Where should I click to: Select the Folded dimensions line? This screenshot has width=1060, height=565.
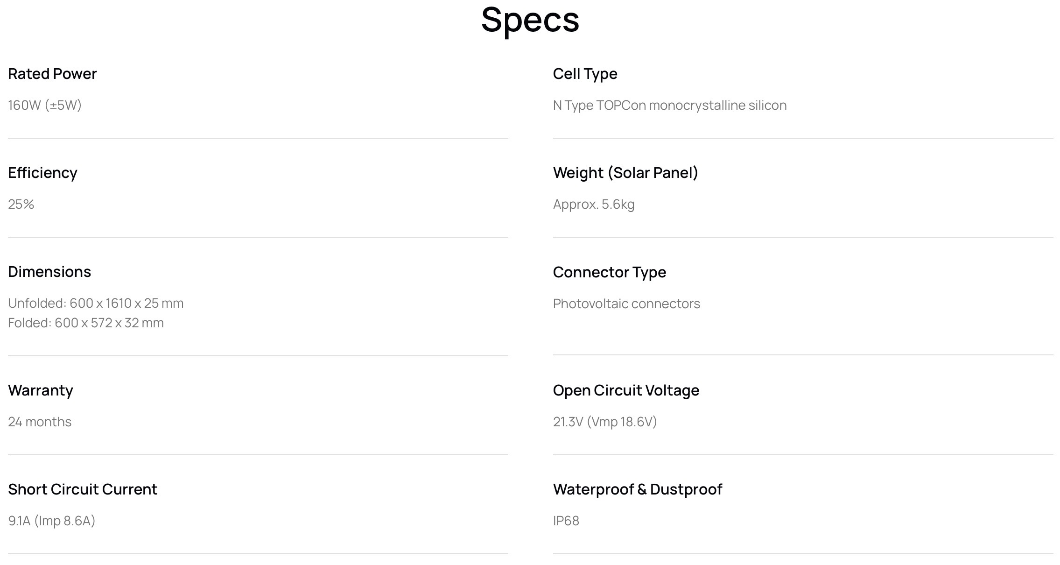pos(86,323)
